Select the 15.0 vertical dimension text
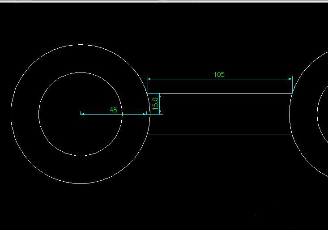The image size is (328, 230). point(155,104)
